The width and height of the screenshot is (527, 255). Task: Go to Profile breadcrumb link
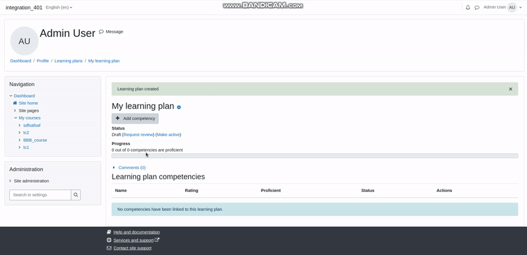pos(43,60)
